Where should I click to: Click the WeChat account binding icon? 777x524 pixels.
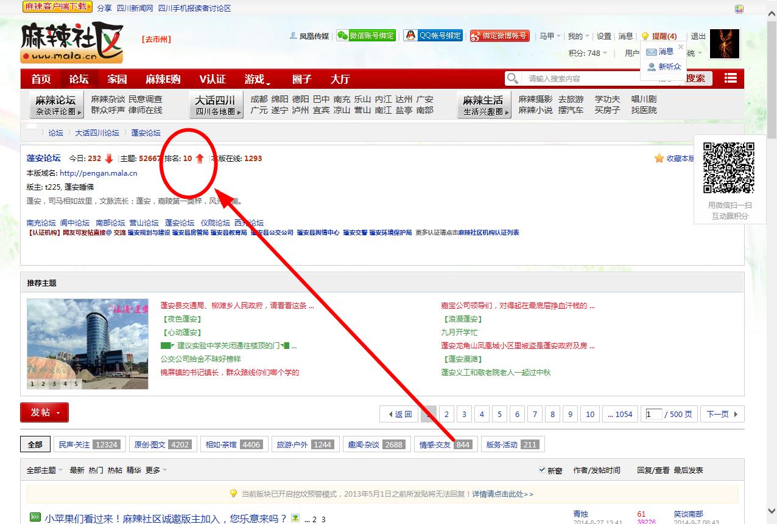[343, 36]
